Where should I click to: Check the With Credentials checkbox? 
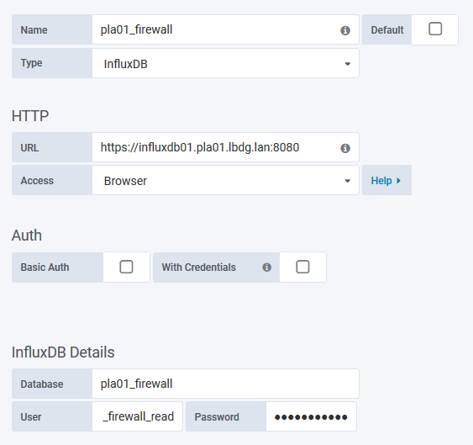pyautogui.click(x=302, y=267)
